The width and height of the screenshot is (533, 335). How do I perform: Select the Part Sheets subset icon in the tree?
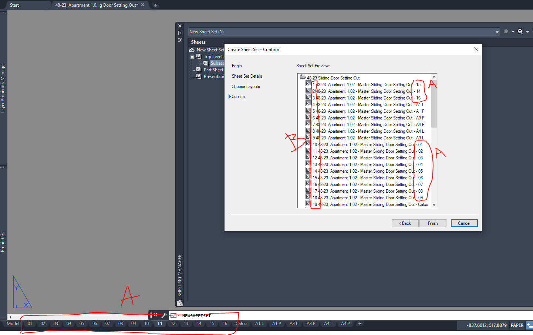[198, 70]
